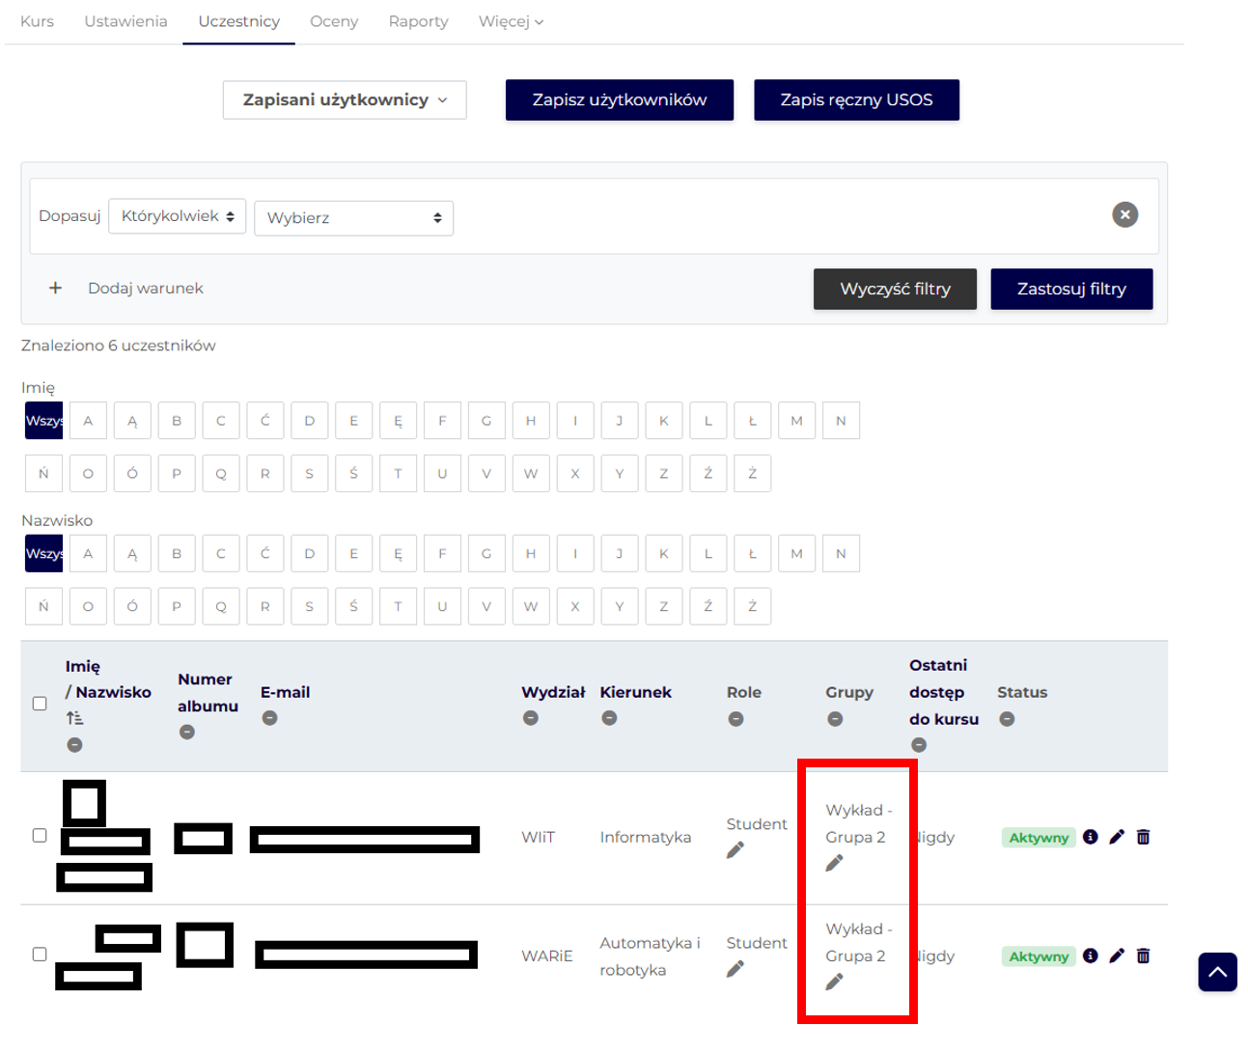This screenshot has height=1053, width=1248.
Task: Check the box for the WIiT student row
Action: tap(40, 836)
